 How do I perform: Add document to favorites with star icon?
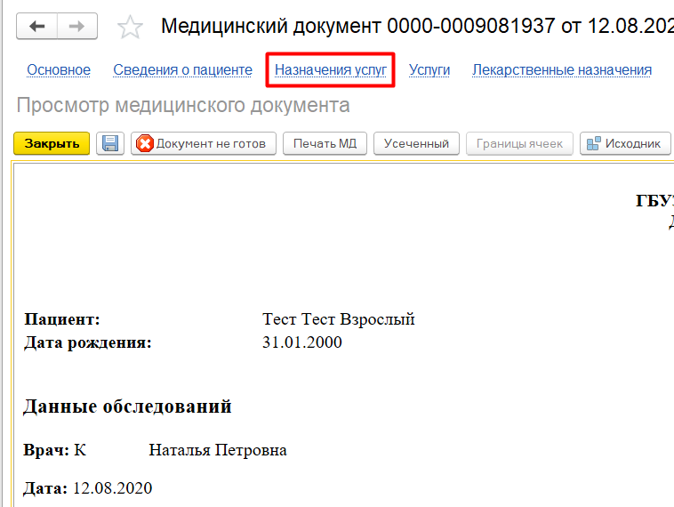click(x=131, y=28)
